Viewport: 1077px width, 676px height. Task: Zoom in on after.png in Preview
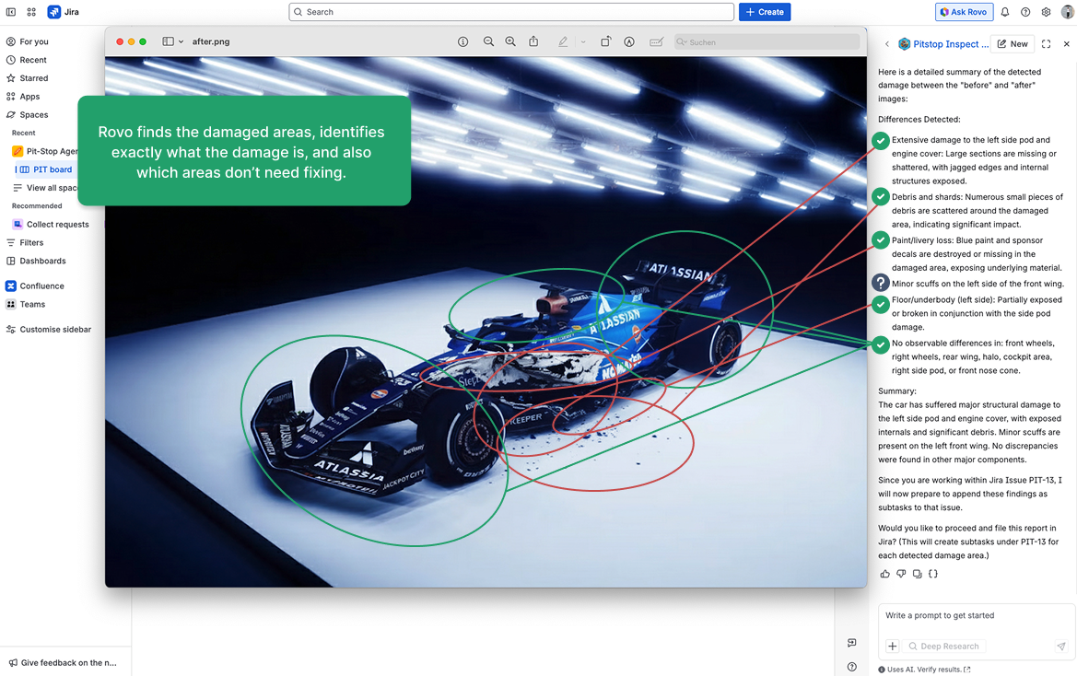(510, 41)
